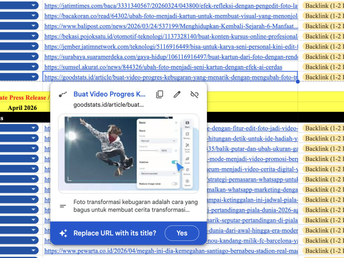Screen dimensions: 344x258
Task: Click the Foto transformasi kebugaran description text
Action: click(135, 206)
